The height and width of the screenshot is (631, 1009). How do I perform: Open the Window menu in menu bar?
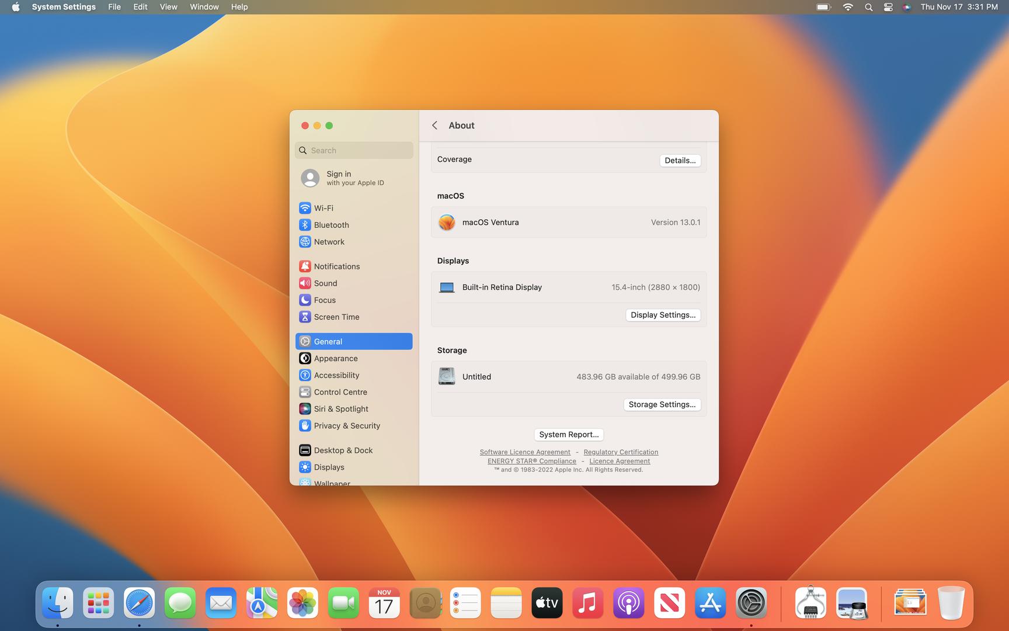click(x=204, y=7)
